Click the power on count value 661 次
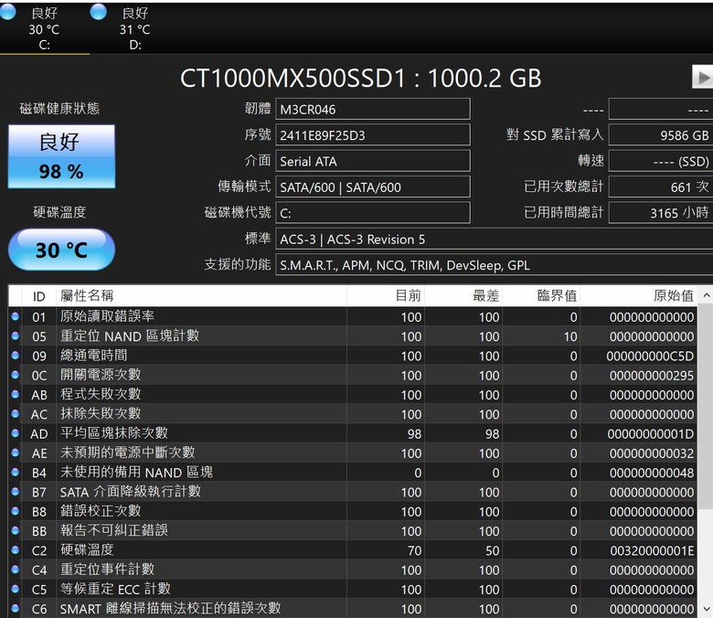The width and height of the screenshot is (713, 618). [661, 187]
